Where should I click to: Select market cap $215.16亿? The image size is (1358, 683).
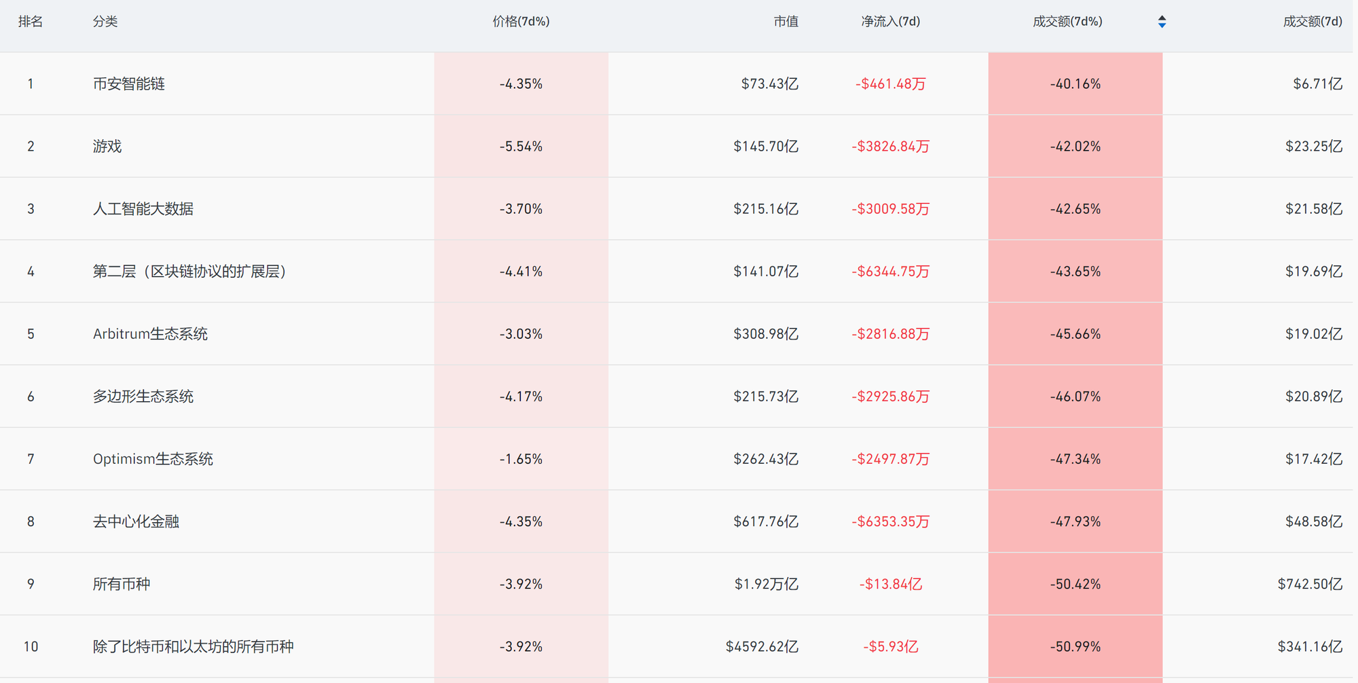pos(766,208)
